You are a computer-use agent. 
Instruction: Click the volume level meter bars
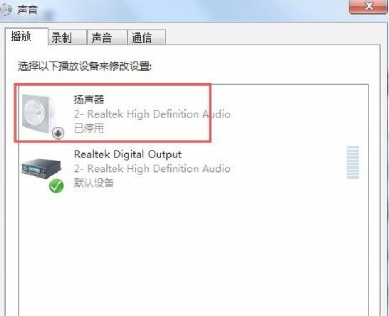point(353,162)
